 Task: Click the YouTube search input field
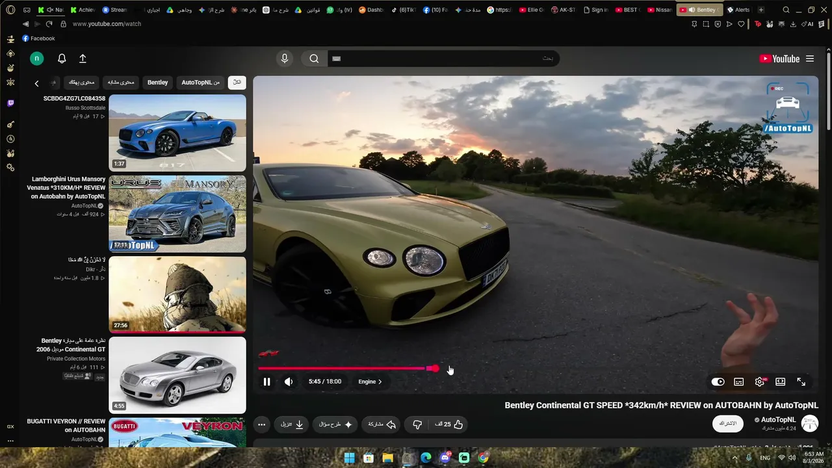point(443,58)
